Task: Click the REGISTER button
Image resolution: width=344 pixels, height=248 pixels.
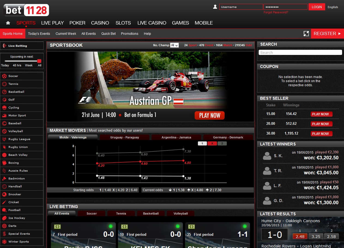Action: coord(327,34)
